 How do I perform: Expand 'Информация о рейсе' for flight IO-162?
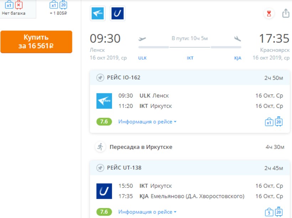[147, 122]
